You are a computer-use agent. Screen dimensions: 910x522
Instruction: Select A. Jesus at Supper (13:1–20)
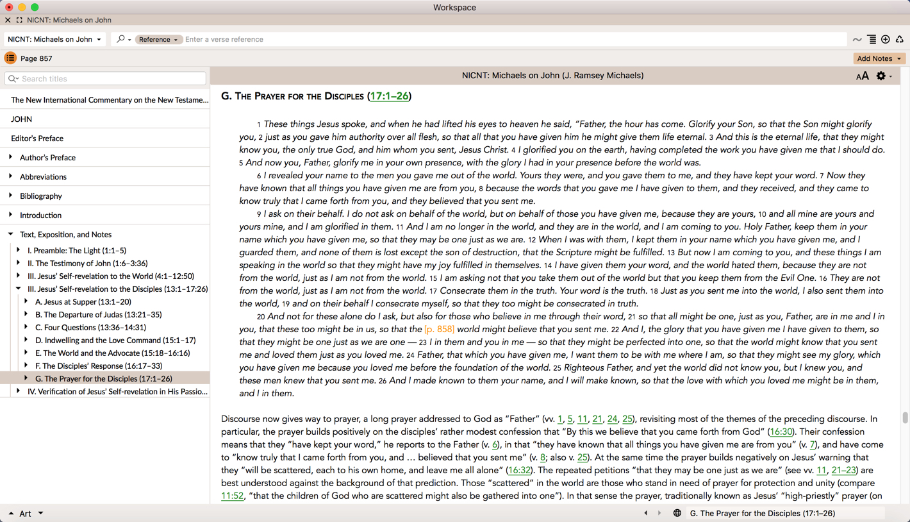83,301
